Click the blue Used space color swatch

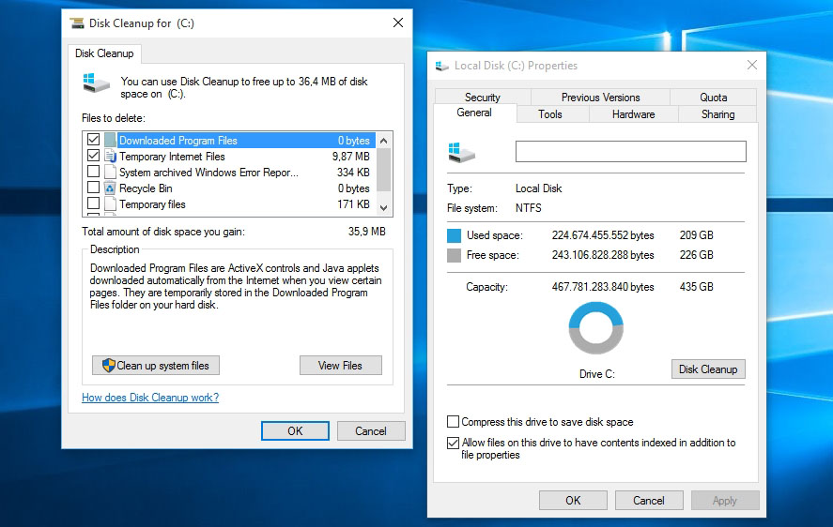click(x=455, y=235)
